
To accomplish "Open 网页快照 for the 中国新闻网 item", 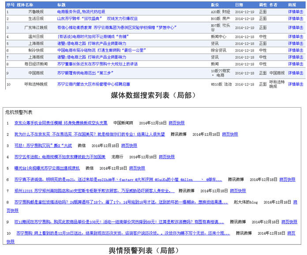I will (176, 123).
